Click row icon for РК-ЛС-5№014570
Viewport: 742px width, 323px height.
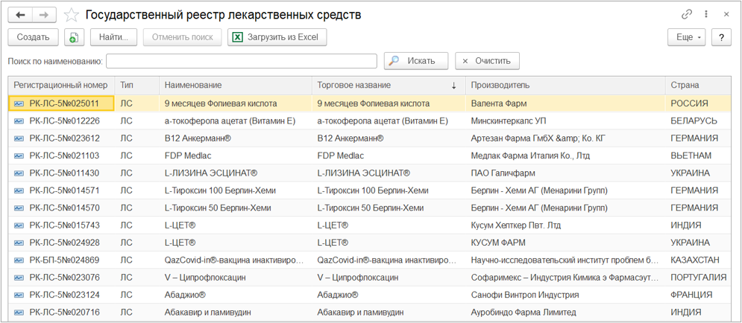19,208
